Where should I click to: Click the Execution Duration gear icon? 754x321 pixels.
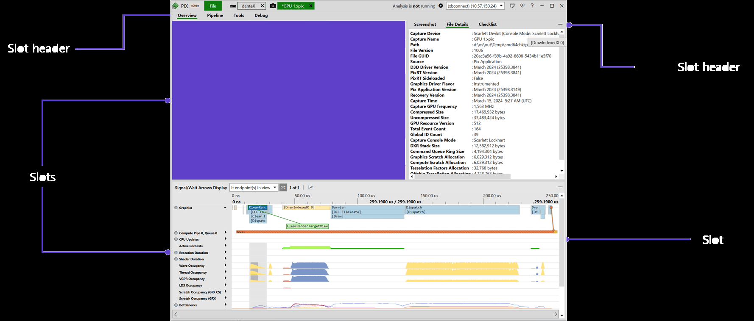(176, 252)
